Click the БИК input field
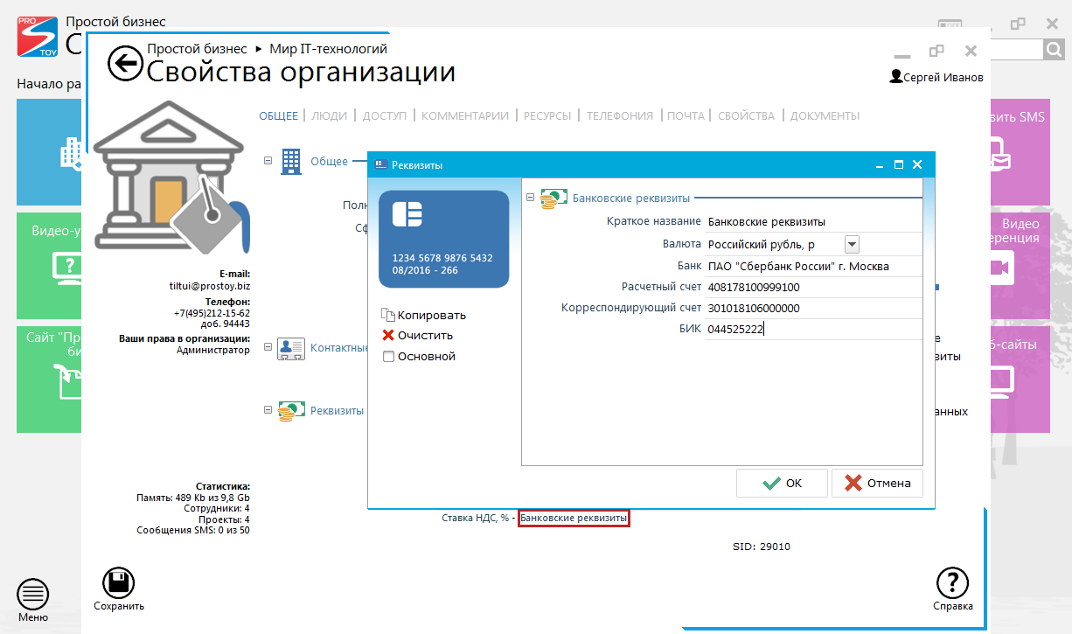1072x634 pixels. point(813,329)
